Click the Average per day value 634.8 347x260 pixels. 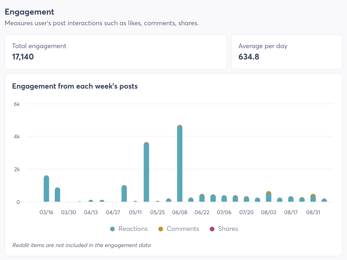(249, 57)
